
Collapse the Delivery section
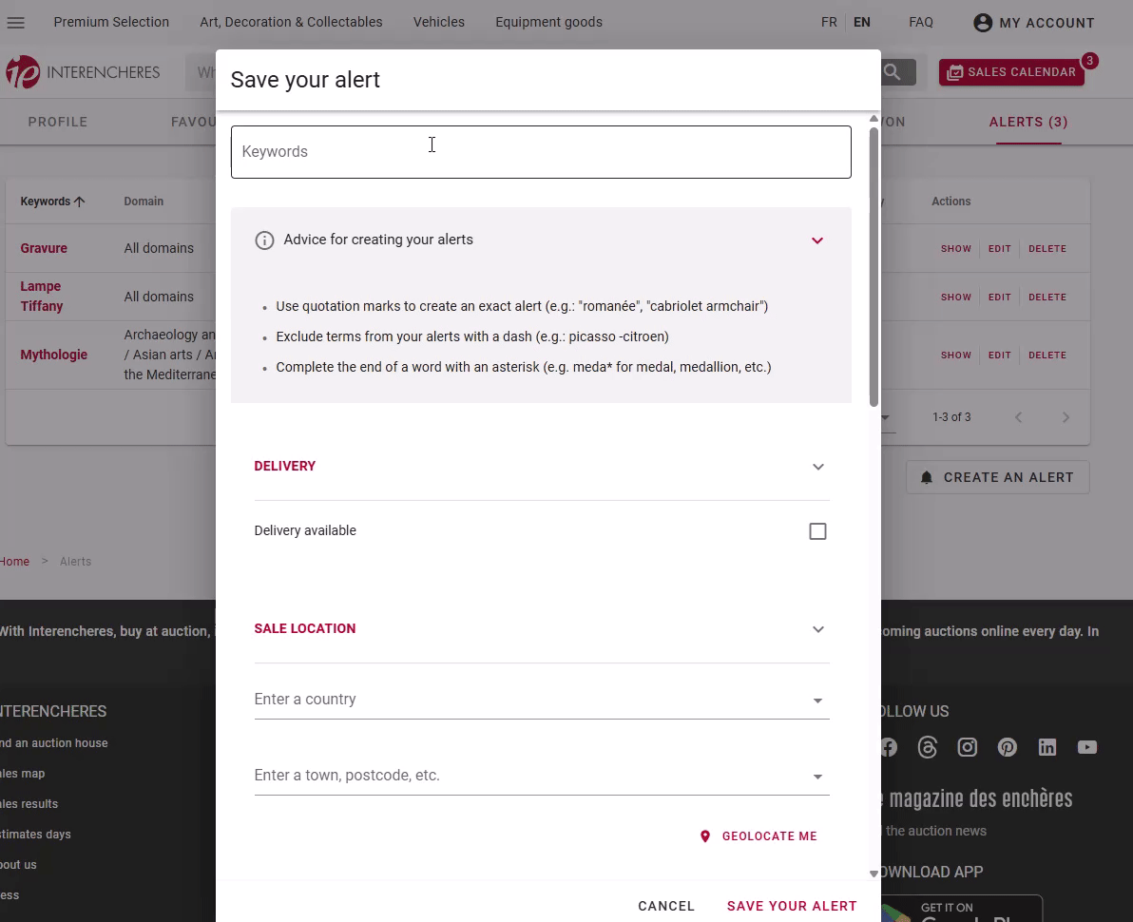point(817,467)
